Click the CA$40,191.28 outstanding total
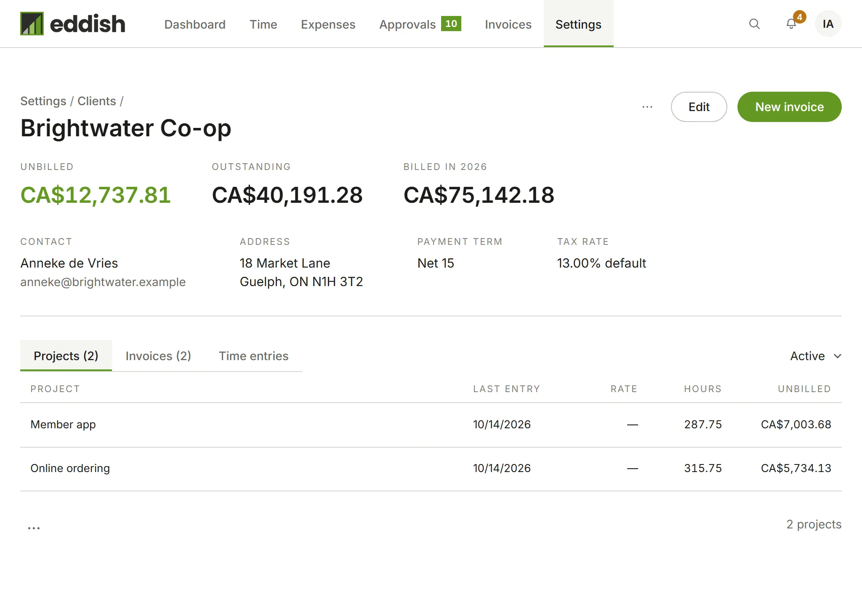The image size is (862, 589). pyautogui.click(x=287, y=195)
